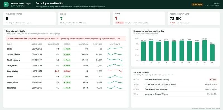This screenshot has height=110, width=223.
Task: Click the bar for day 25 (83.9K)
Action: pyautogui.click(x=159, y=51)
